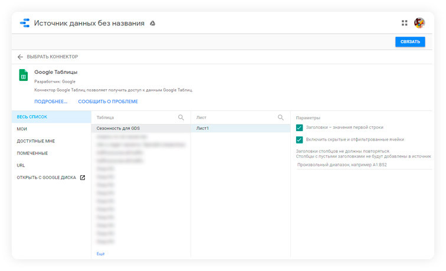Click the custom range input field
This screenshot has height=271, width=446.
click(x=364, y=165)
